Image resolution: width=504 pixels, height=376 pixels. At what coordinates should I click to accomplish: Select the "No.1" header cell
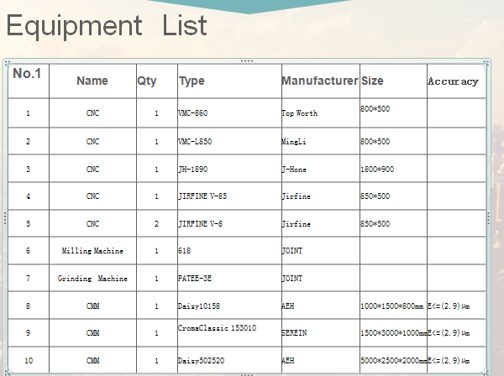tap(27, 74)
